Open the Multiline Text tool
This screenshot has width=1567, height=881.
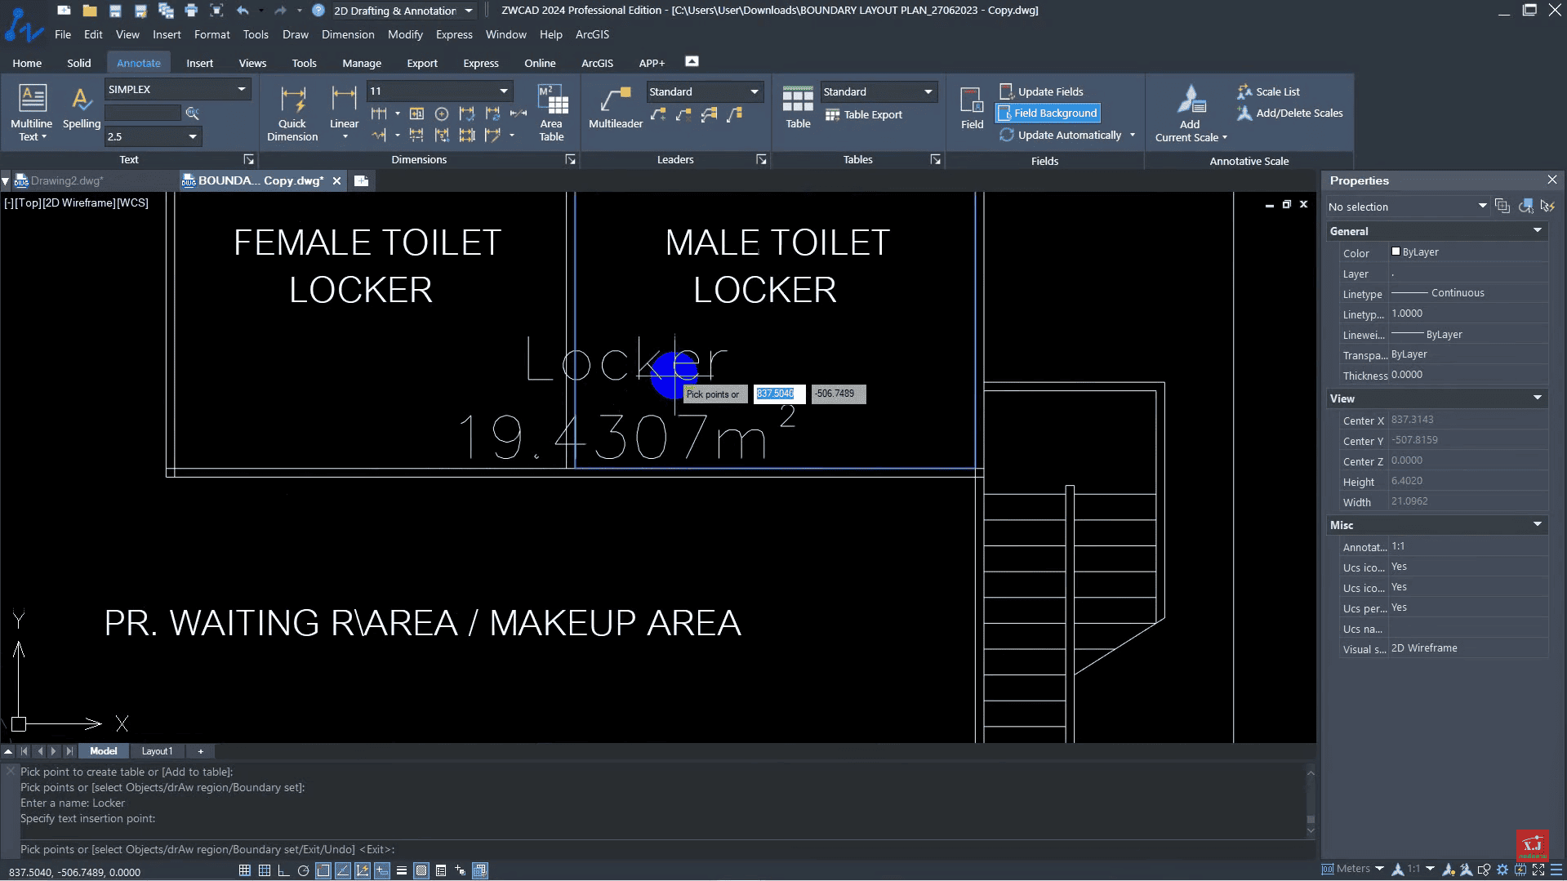pos(31,113)
